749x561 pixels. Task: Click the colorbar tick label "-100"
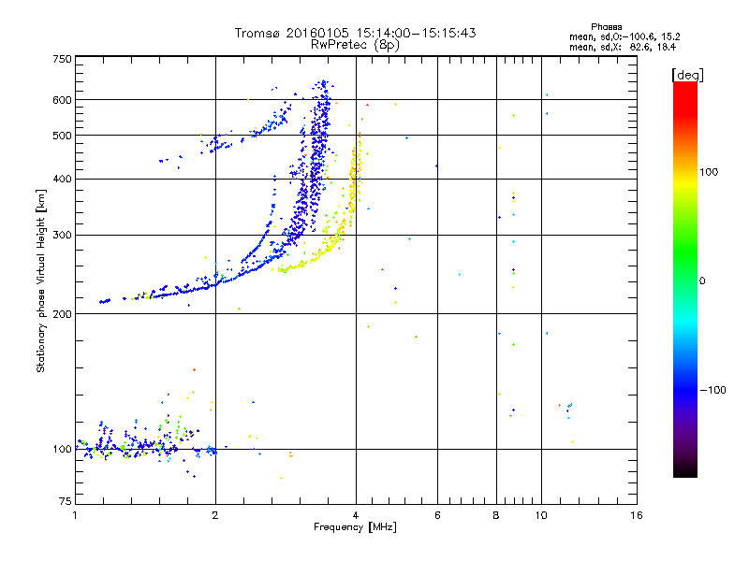[x=712, y=390]
